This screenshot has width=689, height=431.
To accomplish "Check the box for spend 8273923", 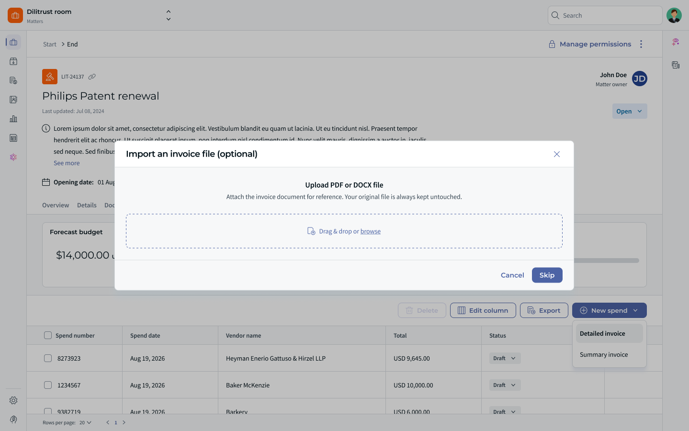I will tap(48, 358).
